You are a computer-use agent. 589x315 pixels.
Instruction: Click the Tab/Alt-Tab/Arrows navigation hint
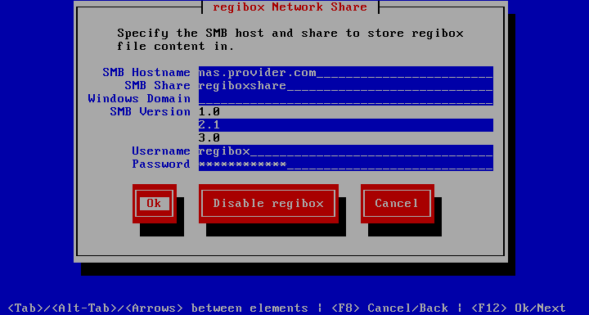tap(158, 308)
